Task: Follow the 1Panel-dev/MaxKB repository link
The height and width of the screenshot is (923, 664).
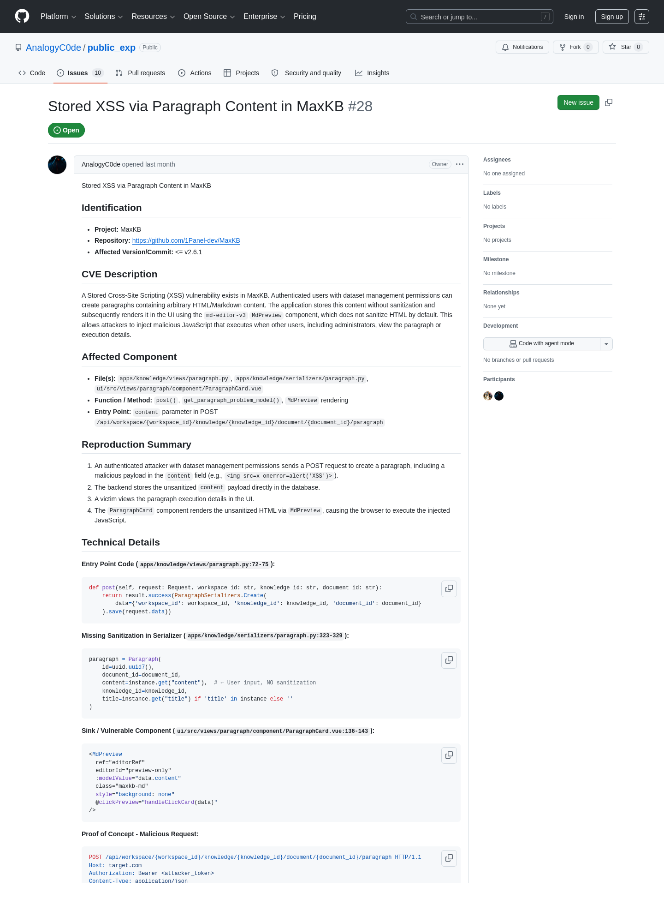Action: (x=186, y=240)
